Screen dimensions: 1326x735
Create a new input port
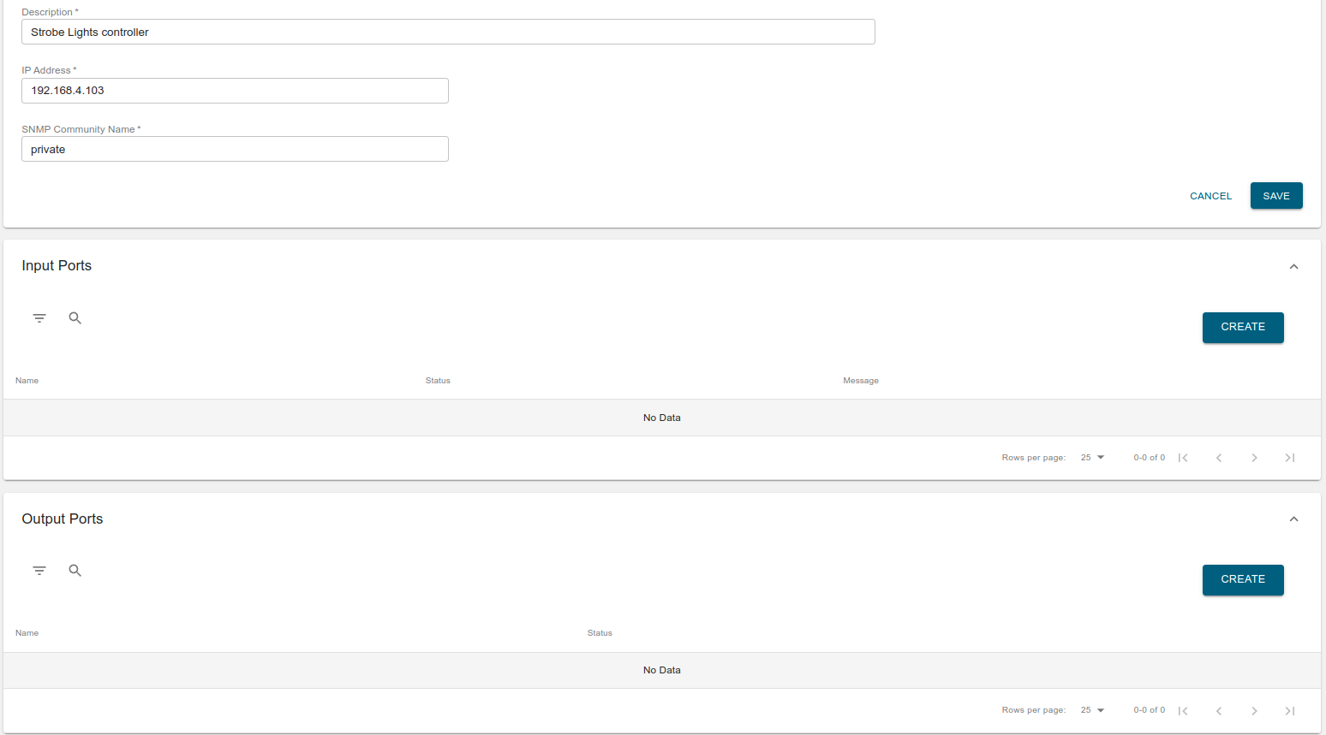pos(1242,327)
